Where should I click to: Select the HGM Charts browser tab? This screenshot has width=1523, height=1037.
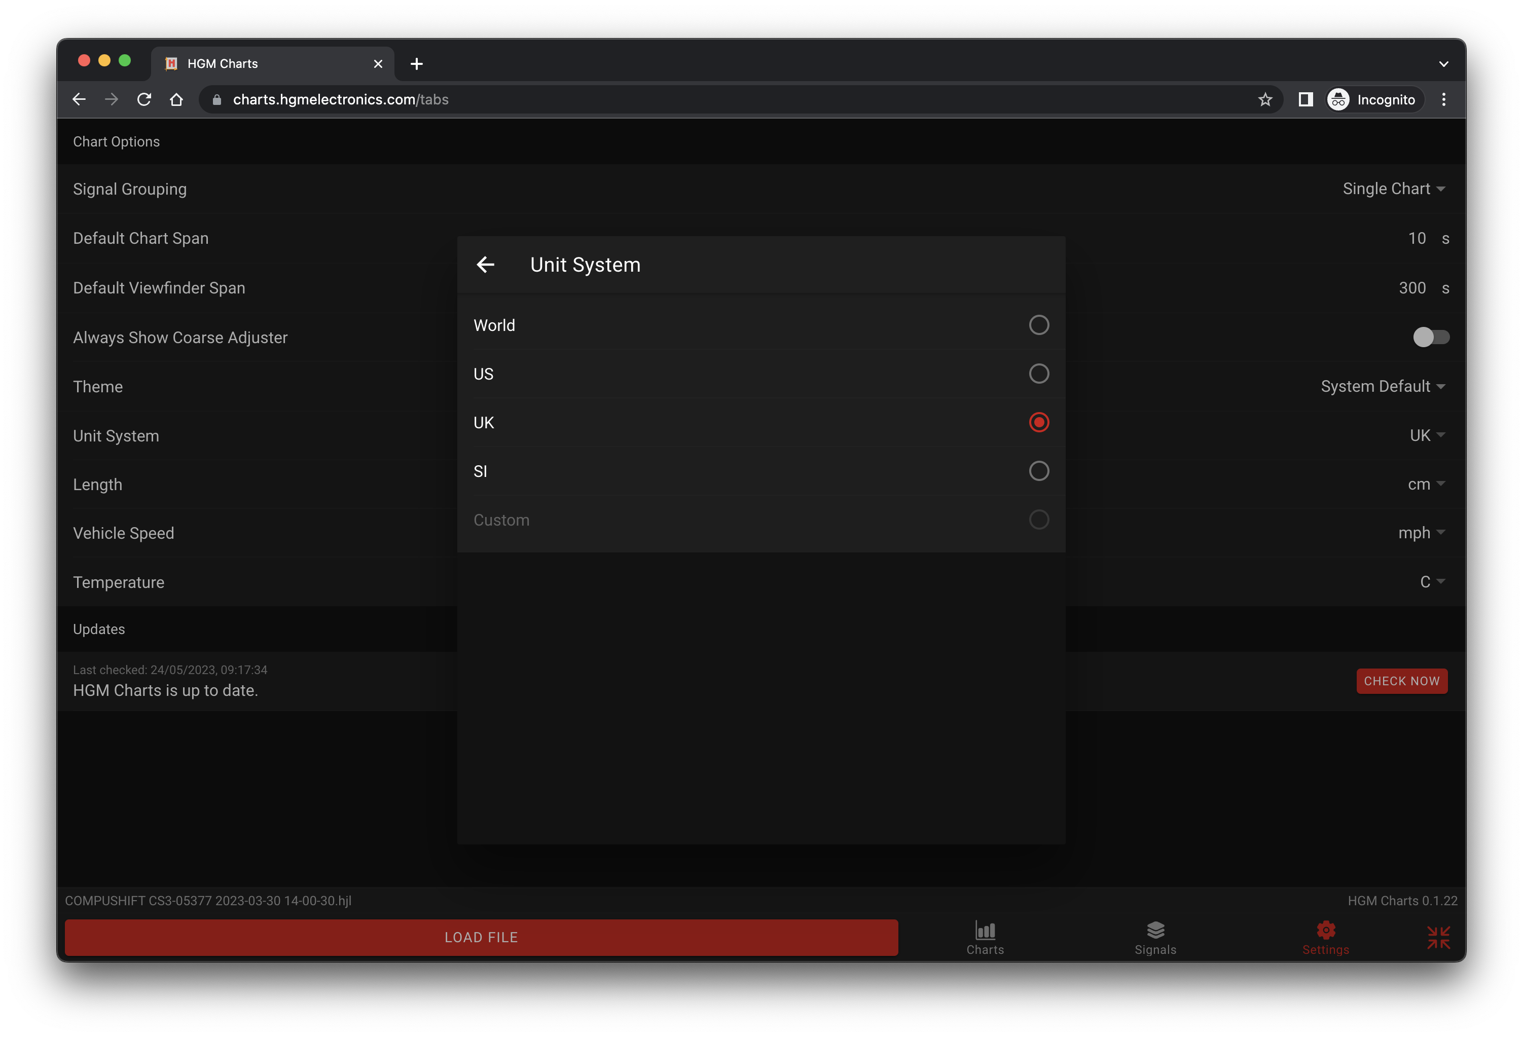[273, 64]
